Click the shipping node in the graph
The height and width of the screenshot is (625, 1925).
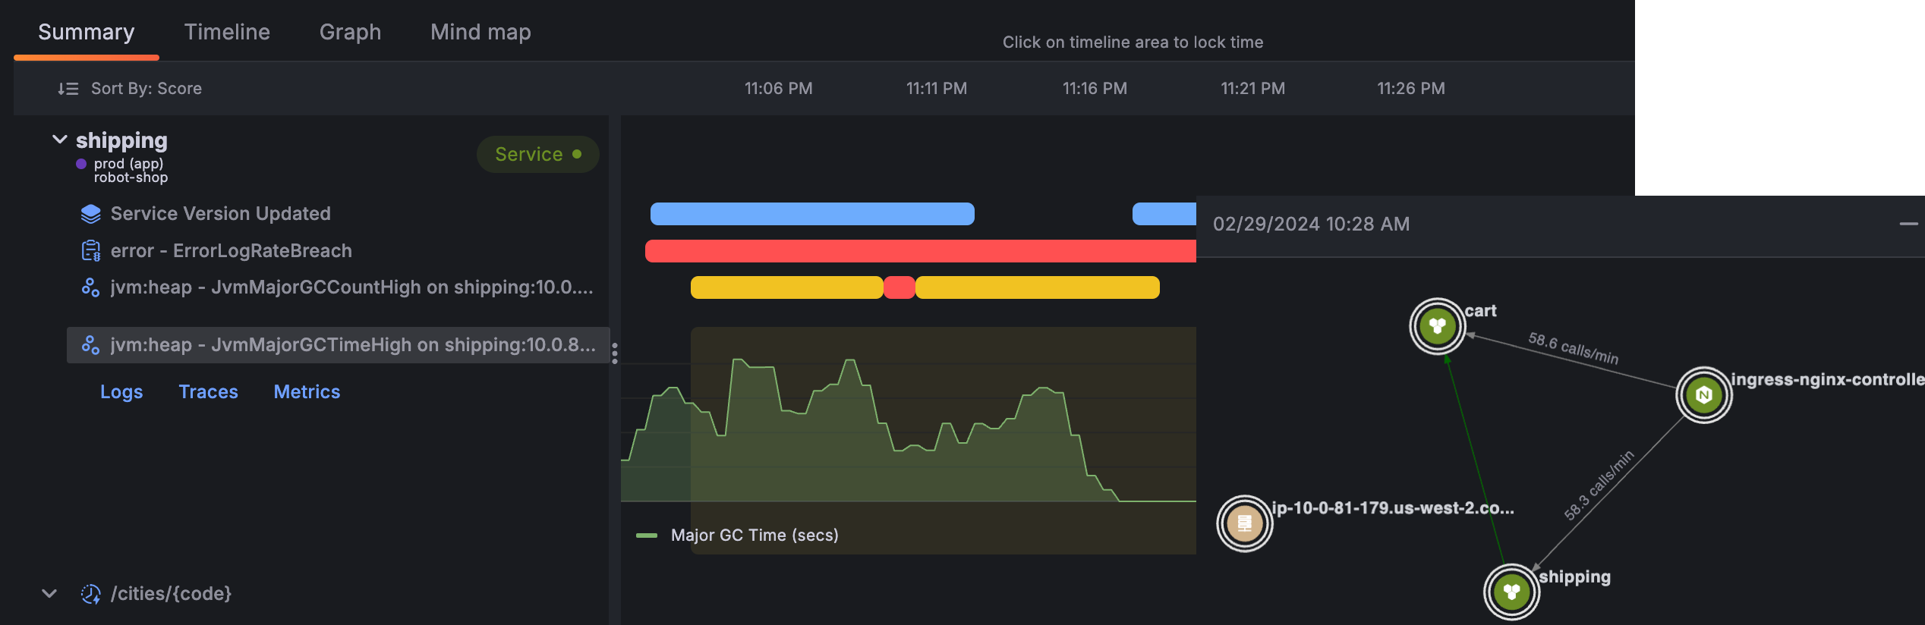1511,592
